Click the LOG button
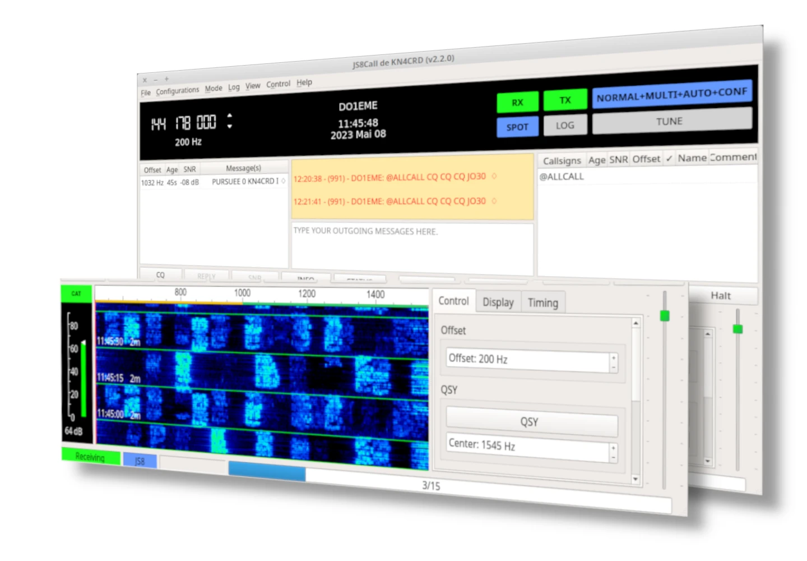The image size is (807, 561). pyautogui.click(x=565, y=126)
